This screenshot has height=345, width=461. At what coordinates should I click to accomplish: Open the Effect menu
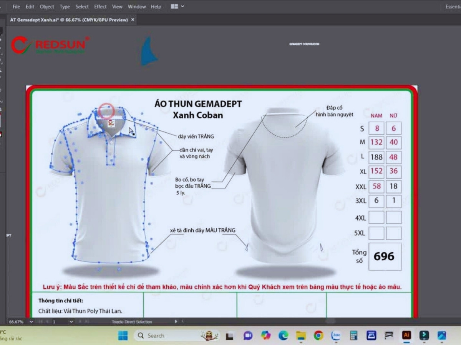click(x=100, y=7)
